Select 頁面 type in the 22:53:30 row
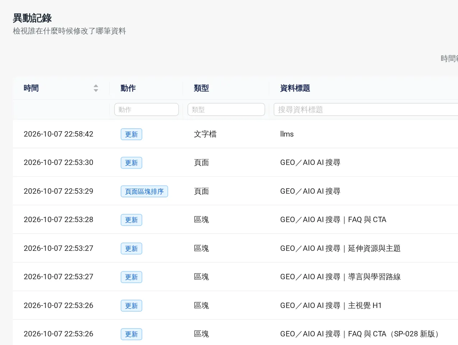 coord(202,162)
